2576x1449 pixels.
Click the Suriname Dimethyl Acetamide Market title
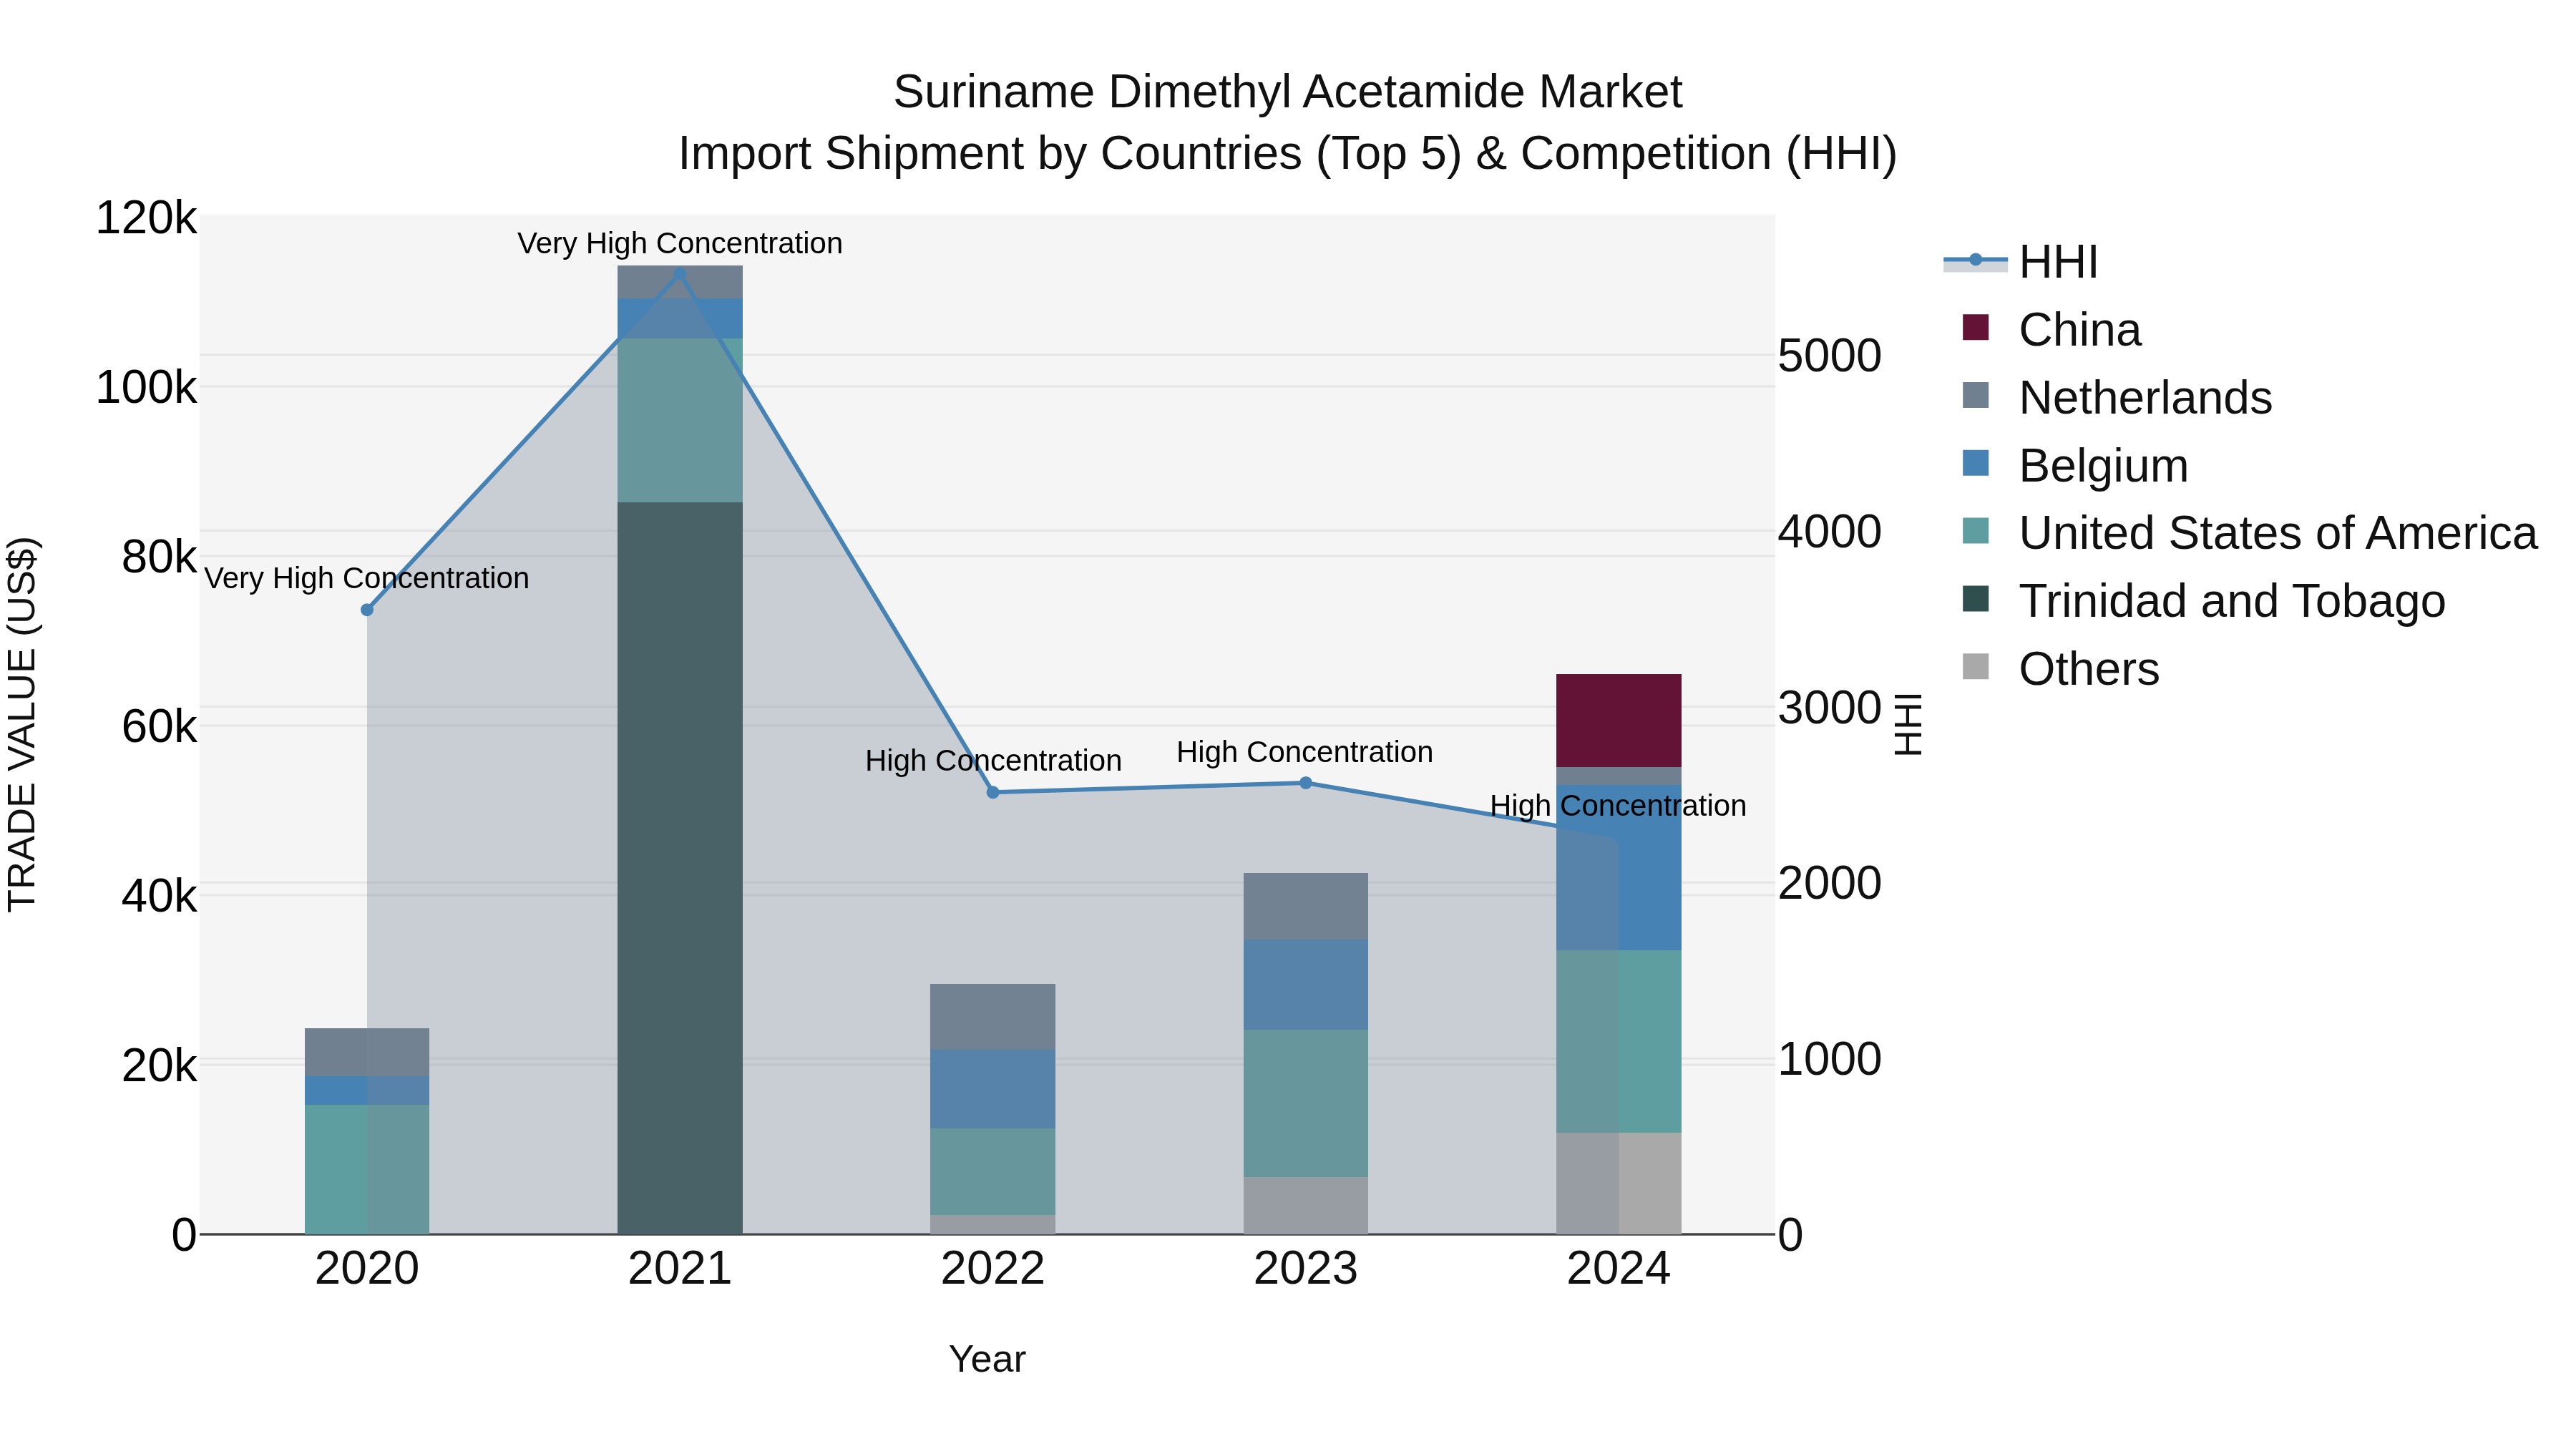click(x=1288, y=92)
